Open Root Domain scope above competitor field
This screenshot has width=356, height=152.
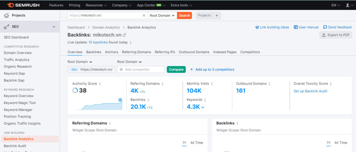coord(129,62)
